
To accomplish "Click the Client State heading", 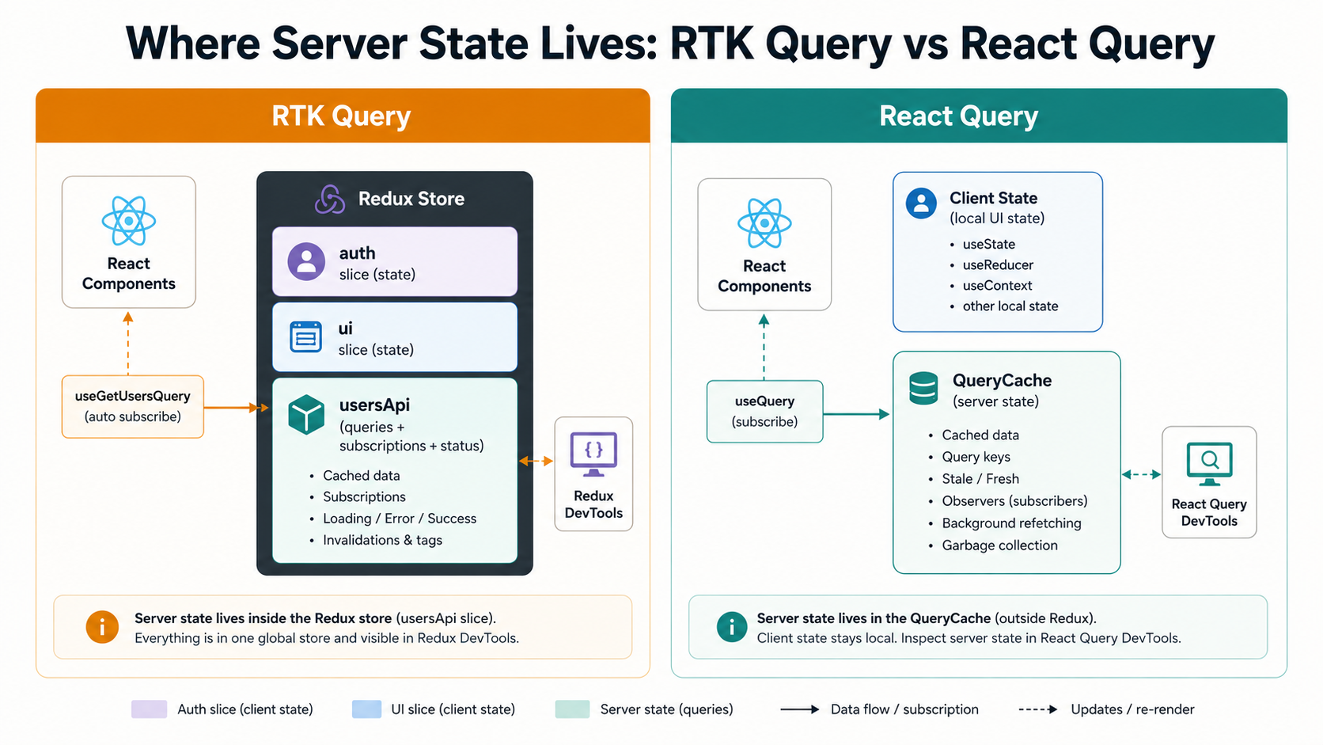I will coord(994,198).
